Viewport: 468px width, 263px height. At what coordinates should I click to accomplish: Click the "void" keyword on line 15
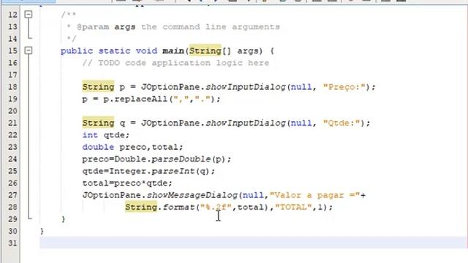146,50
